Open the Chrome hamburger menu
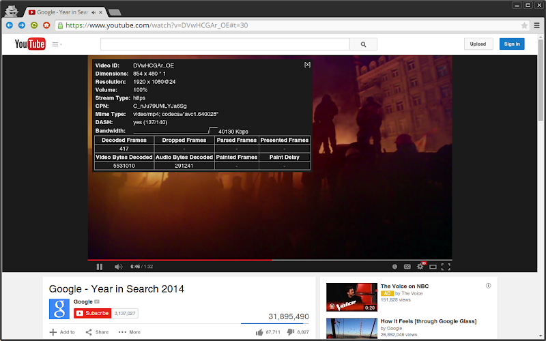546x341 pixels. (537, 25)
